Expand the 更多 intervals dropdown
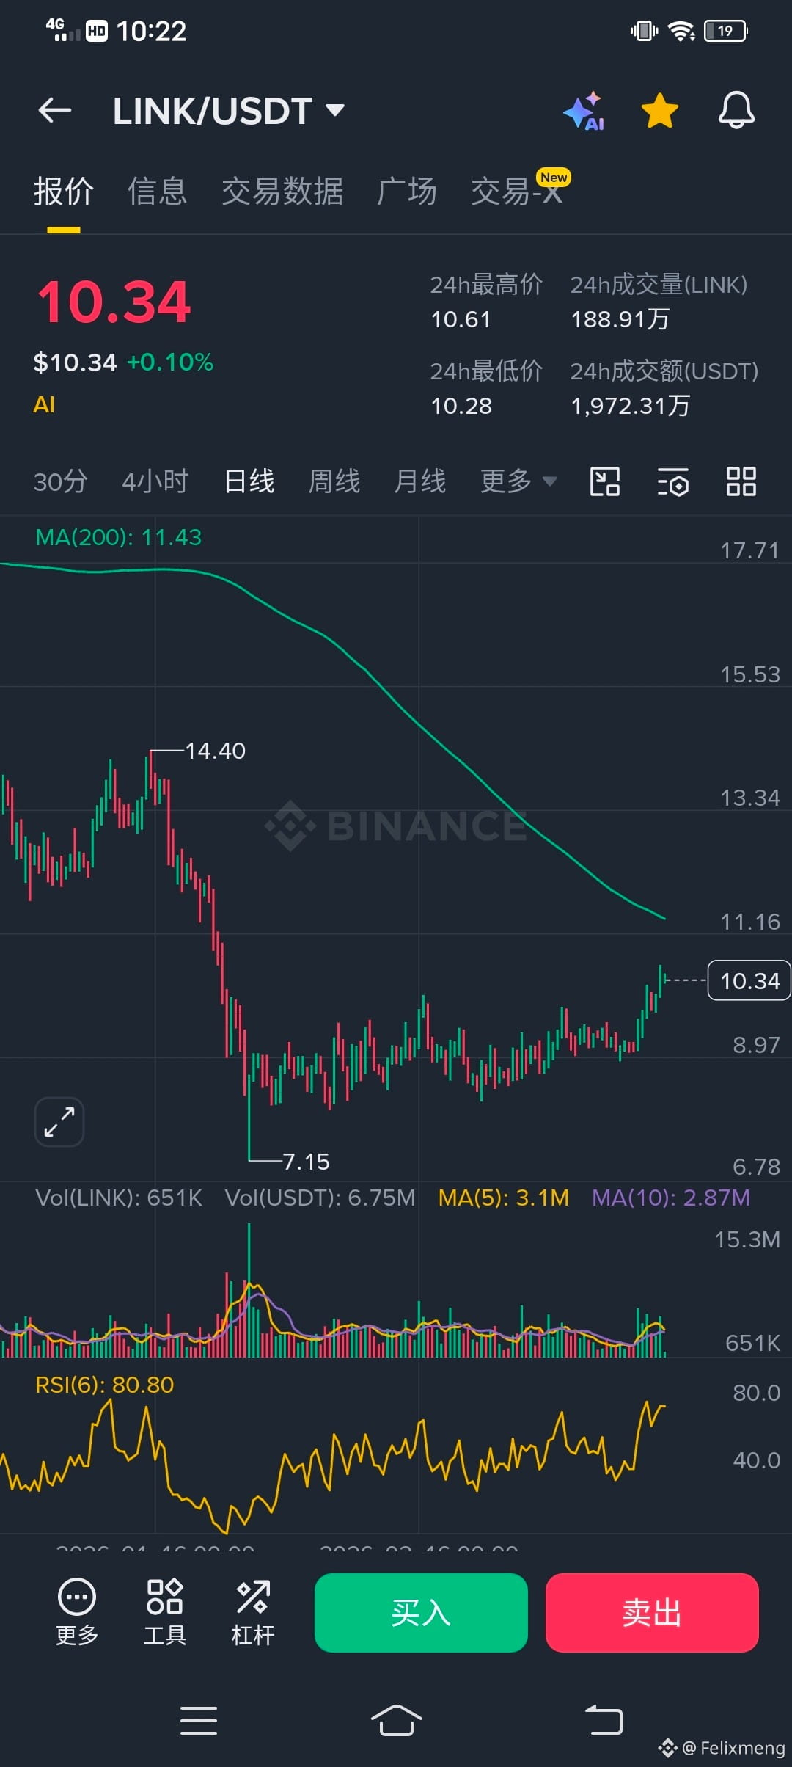This screenshot has width=792, height=1767. 518,482
